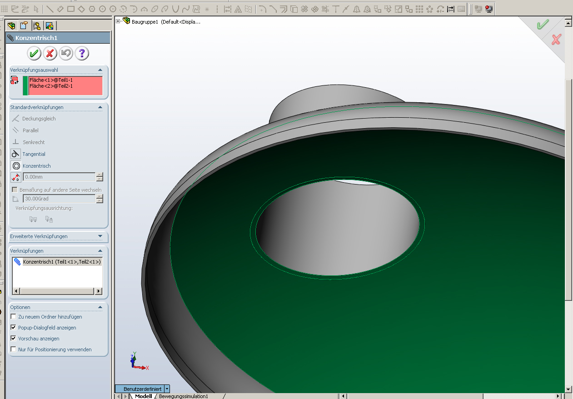Open the 'Benutzerdefiniert' dropdown arrow
The height and width of the screenshot is (399, 573).
[x=167, y=389]
